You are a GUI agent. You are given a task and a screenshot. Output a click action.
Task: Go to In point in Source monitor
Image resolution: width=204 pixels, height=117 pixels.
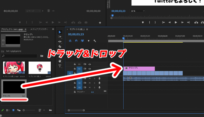point(40,22)
